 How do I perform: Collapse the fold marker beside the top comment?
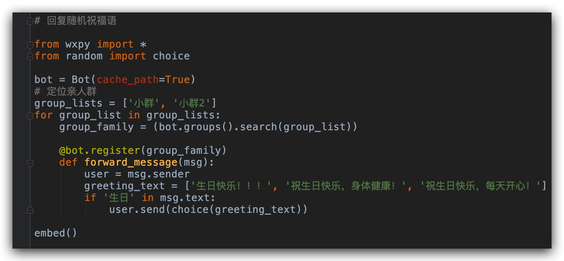[x=30, y=21]
